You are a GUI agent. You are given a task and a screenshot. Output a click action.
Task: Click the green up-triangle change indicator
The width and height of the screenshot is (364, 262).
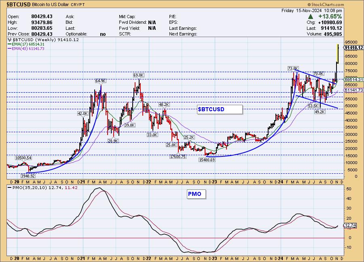[x=310, y=17]
